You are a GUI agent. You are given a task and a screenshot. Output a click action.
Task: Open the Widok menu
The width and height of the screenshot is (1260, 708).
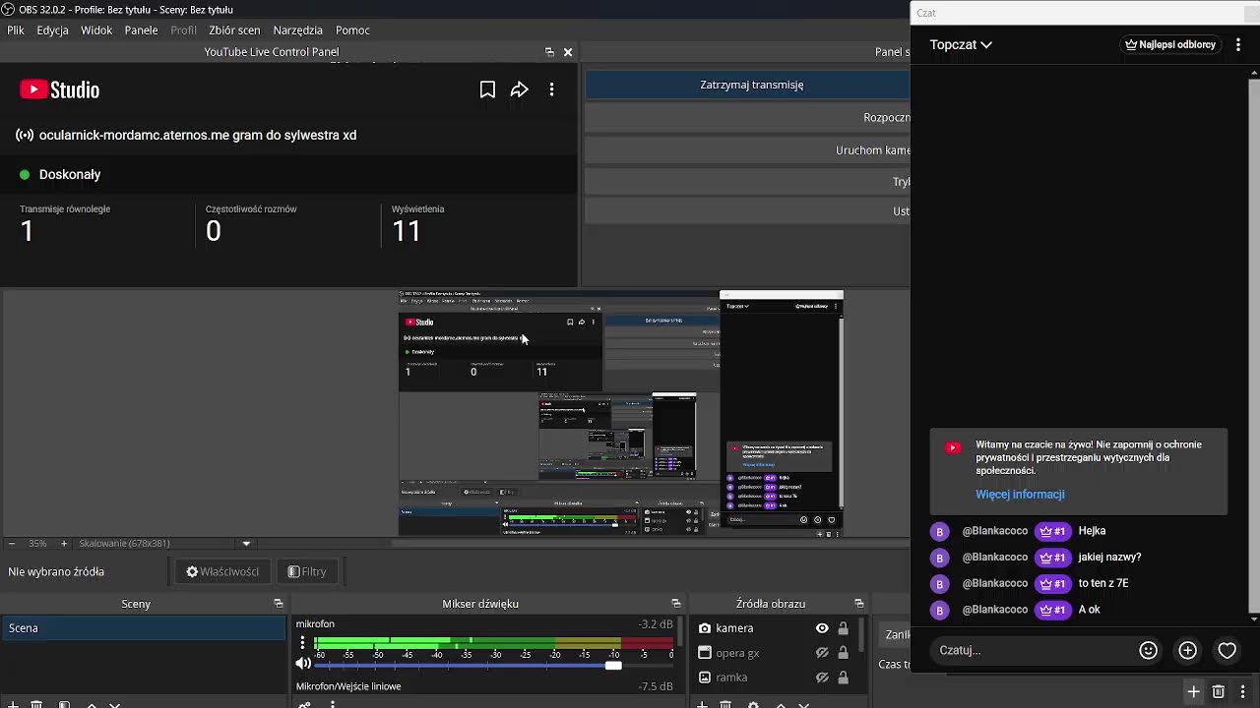click(96, 30)
